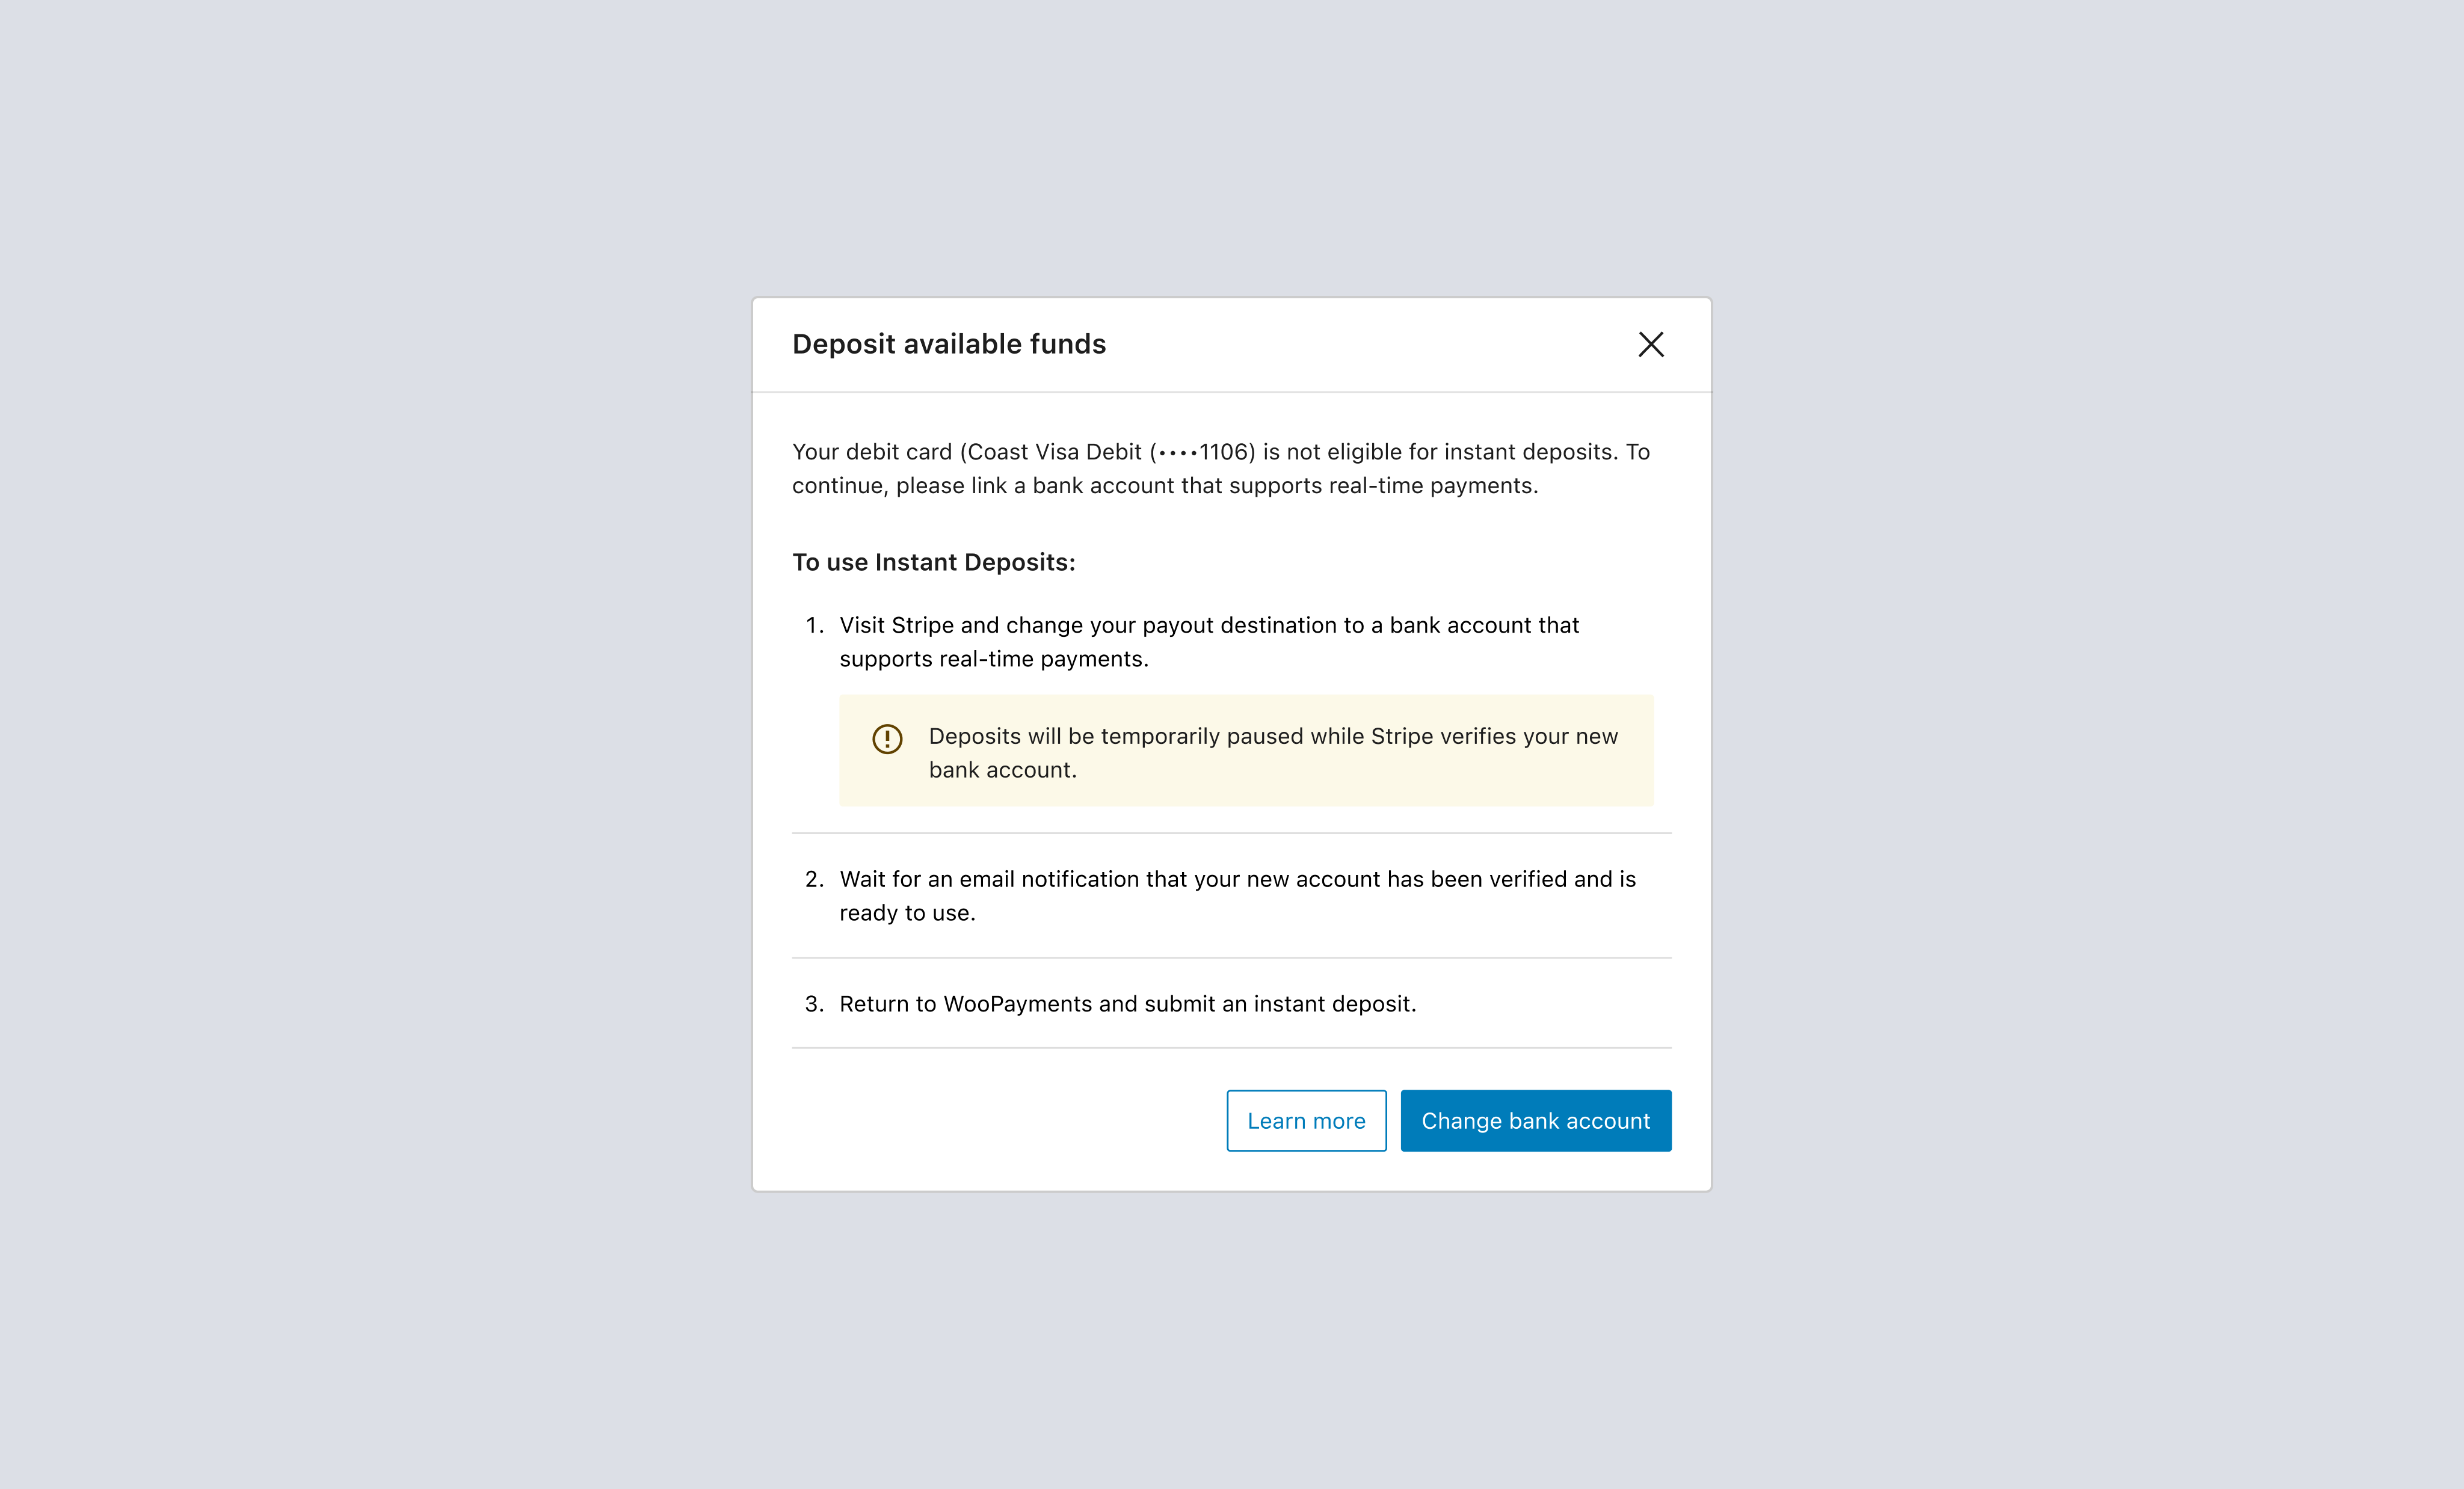Image resolution: width=2464 pixels, height=1489 pixels.
Task: Click the step number 2 marker
Action: coord(814,879)
